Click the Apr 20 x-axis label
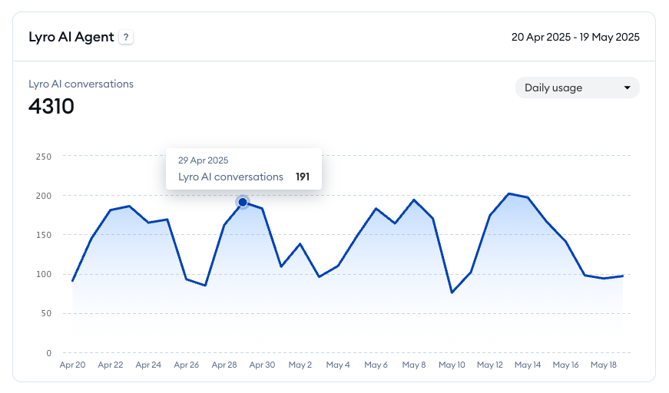 [x=72, y=365]
